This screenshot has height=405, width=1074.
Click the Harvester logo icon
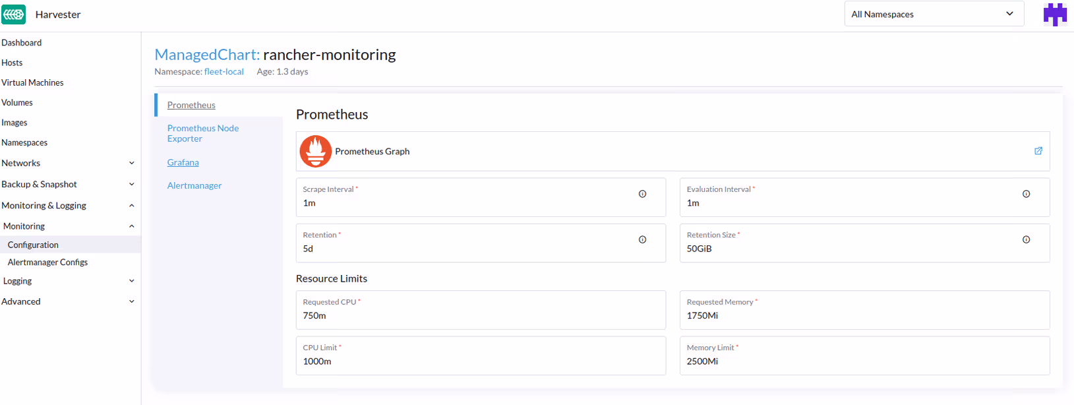pos(14,15)
